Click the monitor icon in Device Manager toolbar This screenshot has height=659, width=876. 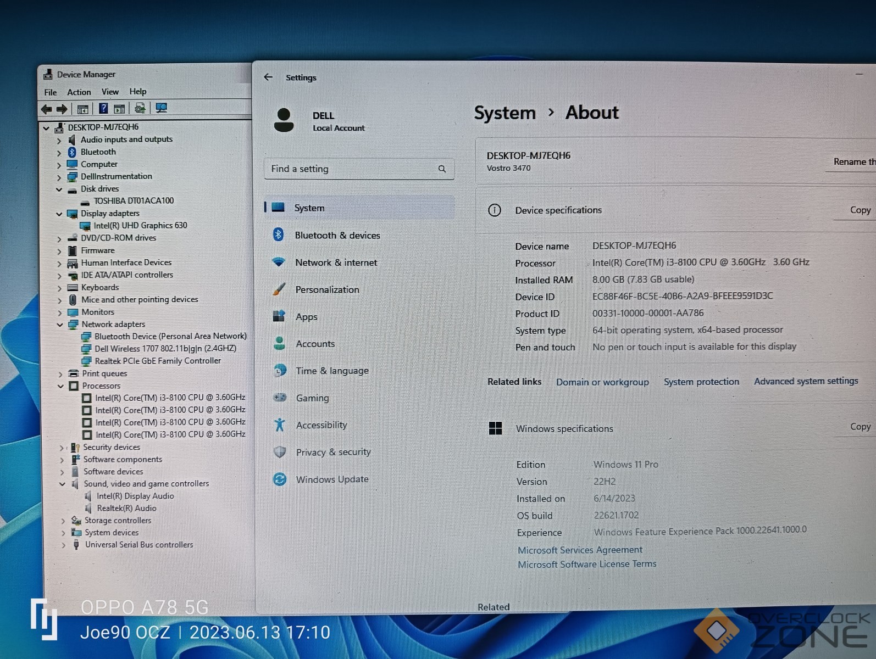coord(161,108)
